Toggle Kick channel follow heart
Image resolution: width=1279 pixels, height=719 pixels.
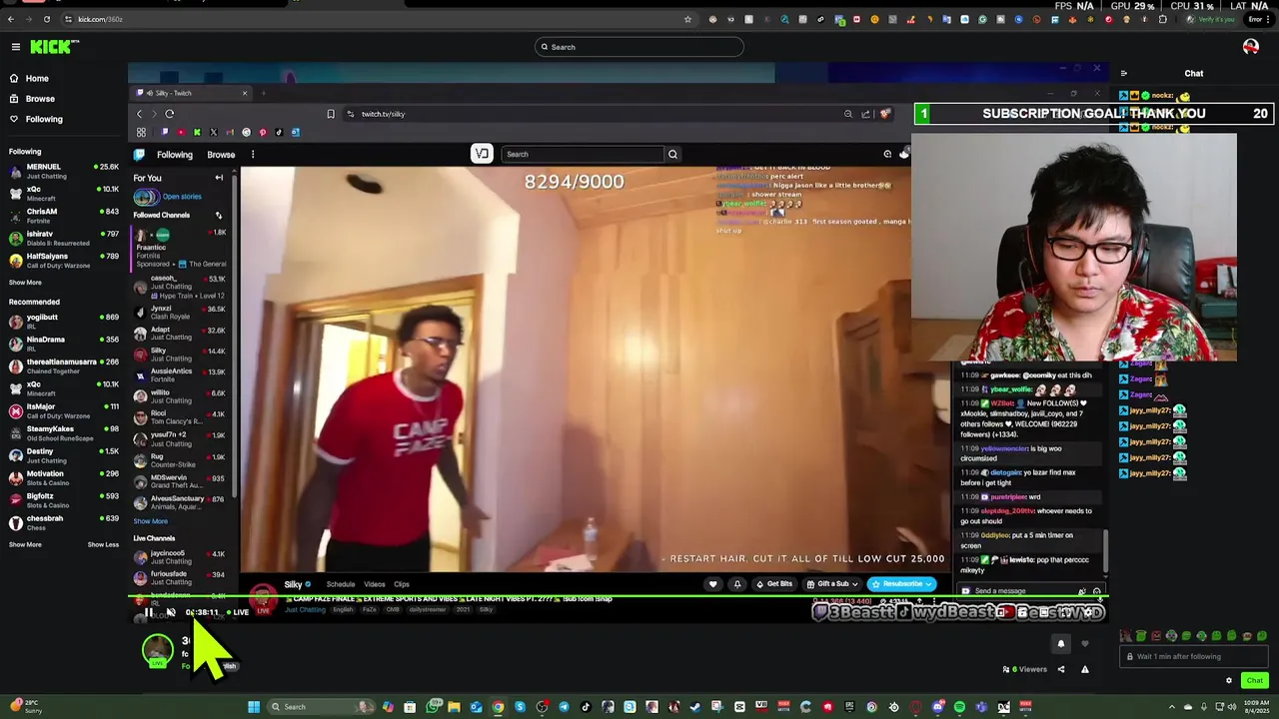coord(1085,644)
